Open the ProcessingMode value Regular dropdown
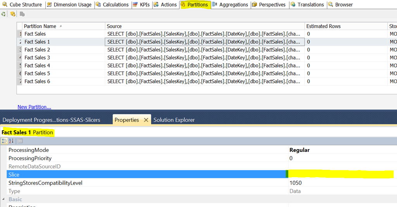Image resolution: width=397 pixels, height=207 pixels. coord(341,150)
